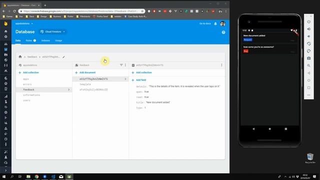Lower emulator volume with volume down icon
The height and width of the screenshot is (180, 320).
(x=309, y=36)
